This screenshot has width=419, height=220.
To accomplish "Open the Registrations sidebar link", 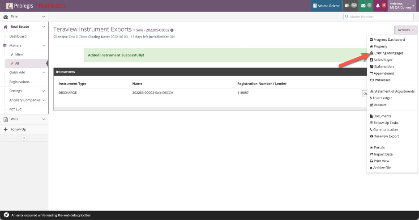I will pos(19,82).
